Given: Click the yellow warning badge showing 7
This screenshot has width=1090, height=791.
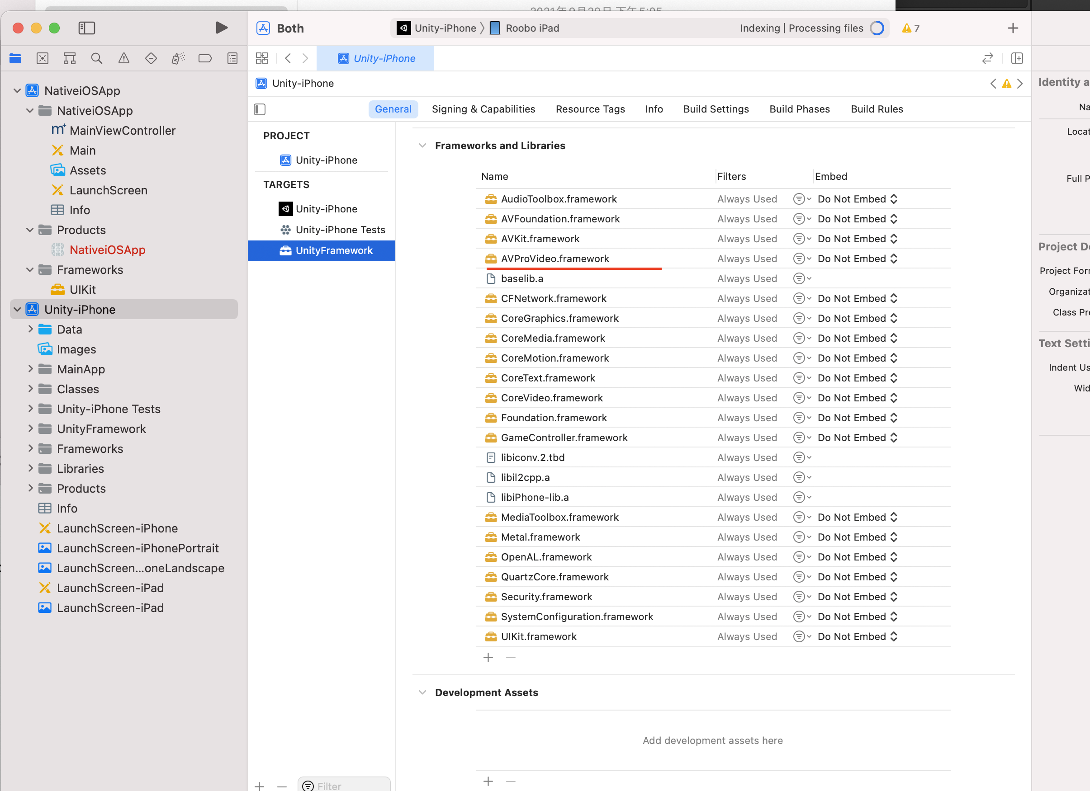Looking at the screenshot, I should (910, 28).
